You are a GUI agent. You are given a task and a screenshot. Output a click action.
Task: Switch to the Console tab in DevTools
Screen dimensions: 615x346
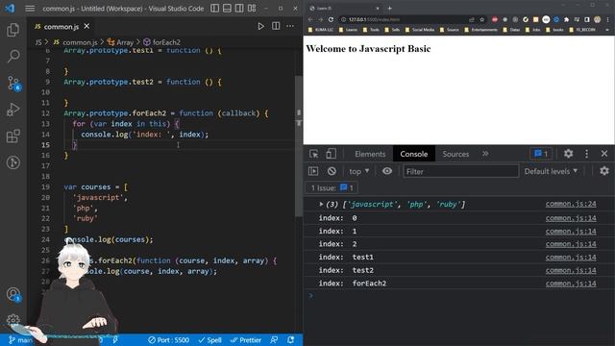414,154
